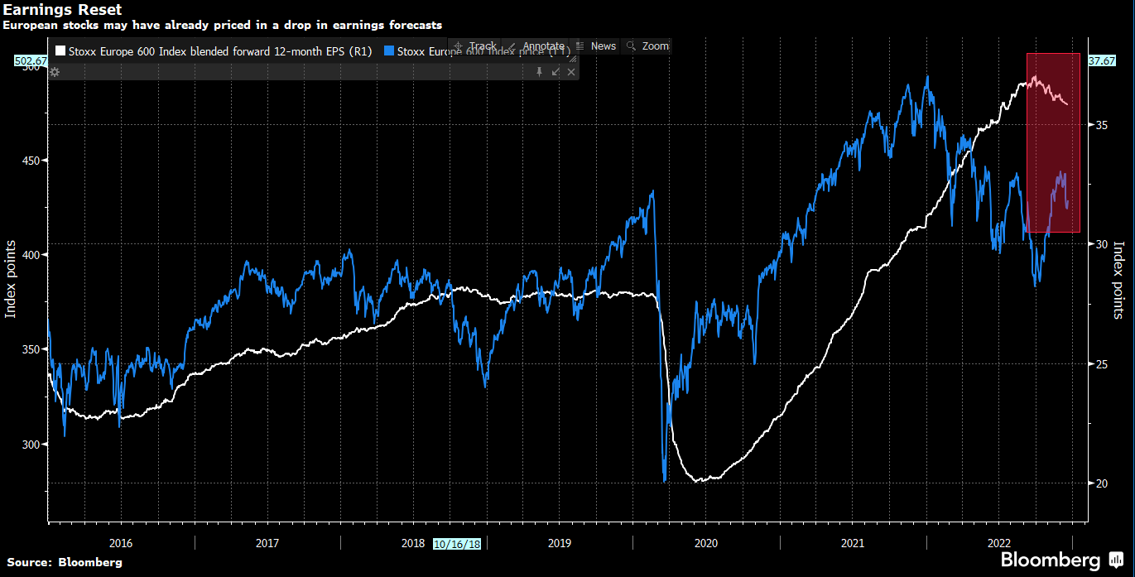Image resolution: width=1135 pixels, height=577 pixels.
Task: Click the 2019 year label on the time axis
Action: tap(560, 543)
